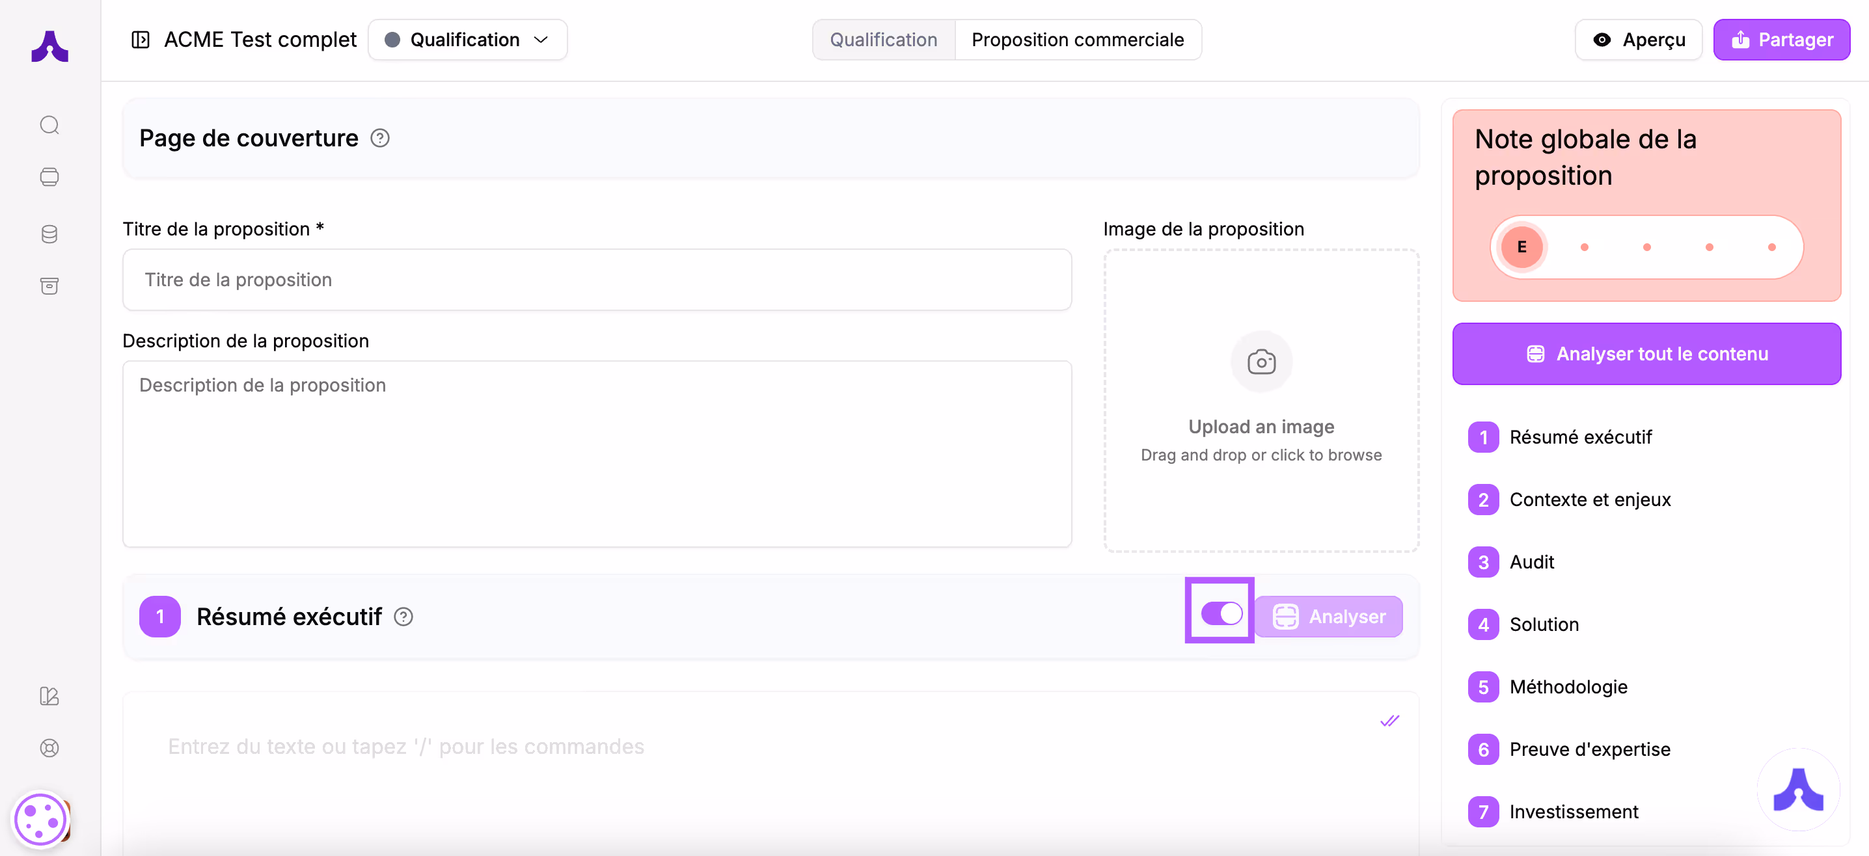This screenshot has height=856, width=1869.
Task: Open the Qualification status dropdown
Action: [467, 40]
